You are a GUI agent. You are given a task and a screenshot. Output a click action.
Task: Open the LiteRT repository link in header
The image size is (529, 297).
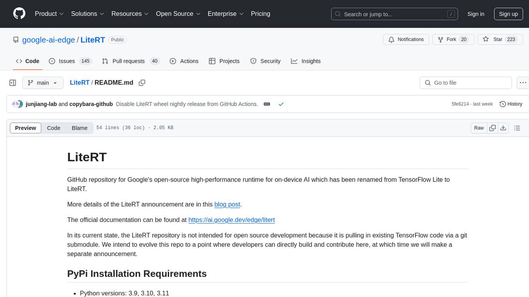93,40
